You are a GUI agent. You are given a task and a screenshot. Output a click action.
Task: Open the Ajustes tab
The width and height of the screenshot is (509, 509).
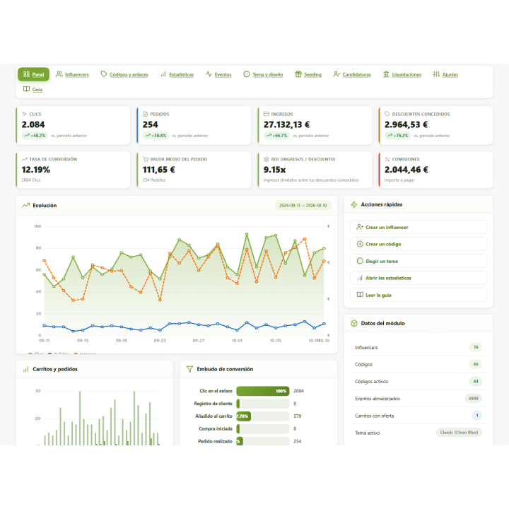[445, 74]
